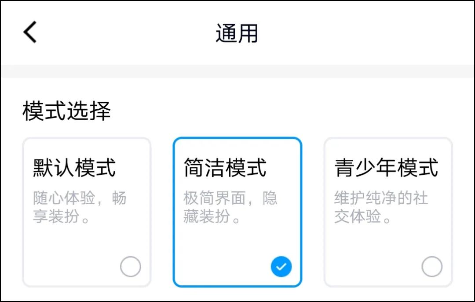Tap the 简洁模式 title label

click(x=224, y=168)
